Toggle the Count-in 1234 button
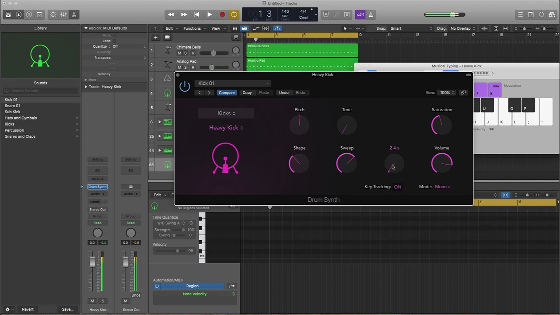The width and height of the screenshot is (560, 315). pyautogui.click(x=360, y=14)
